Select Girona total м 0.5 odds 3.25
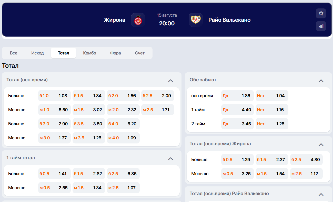Screen dimensions: 333x202 237,174
